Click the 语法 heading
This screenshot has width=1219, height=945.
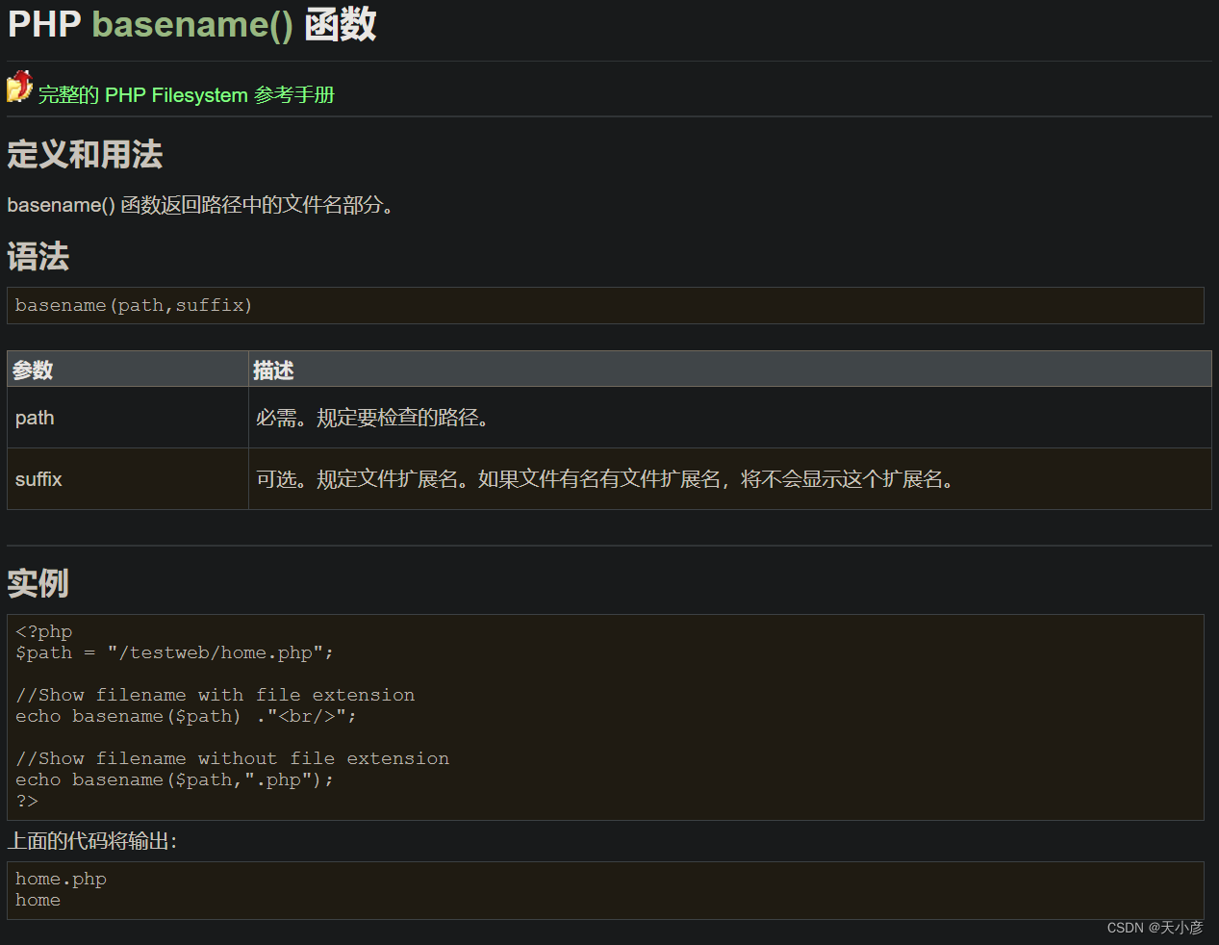(38, 257)
